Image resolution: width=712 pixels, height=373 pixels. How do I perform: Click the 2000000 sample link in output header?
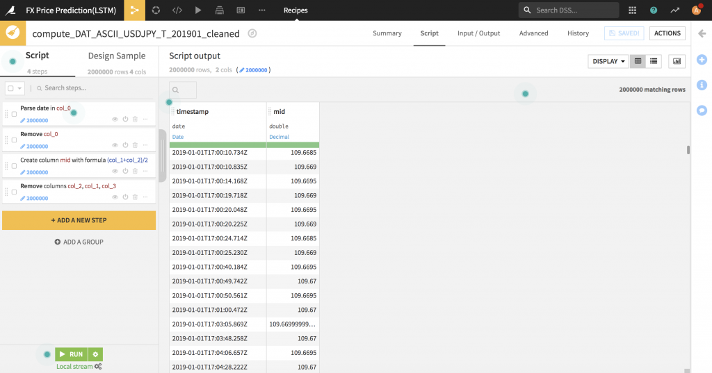pyautogui.click(x=253, y=70)
